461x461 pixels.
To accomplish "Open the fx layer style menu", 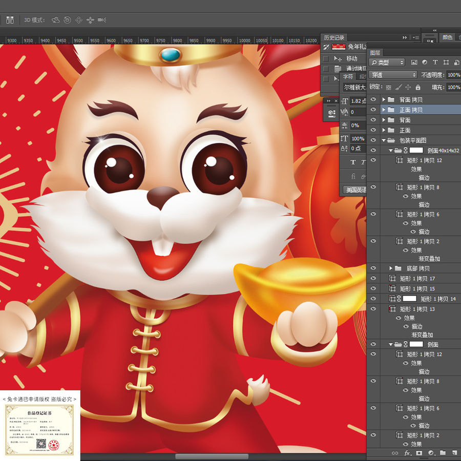I will click(x=408, y=453).
